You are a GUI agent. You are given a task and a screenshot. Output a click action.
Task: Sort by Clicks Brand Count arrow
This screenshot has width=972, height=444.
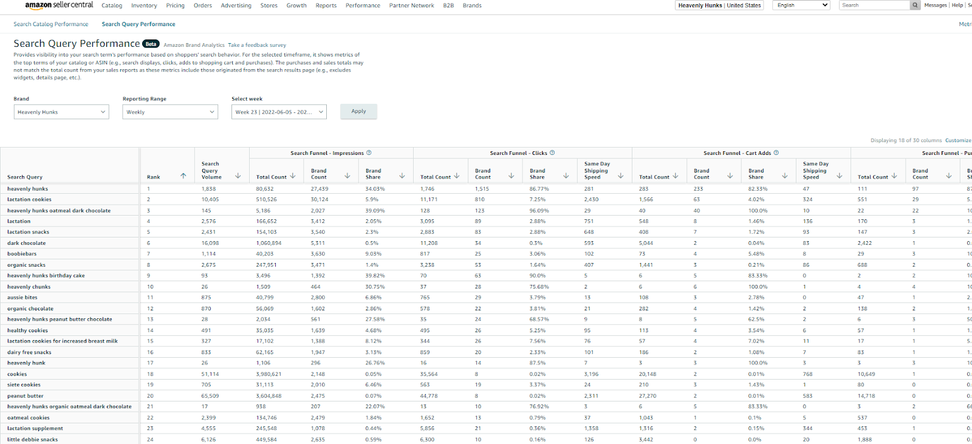point(512,176)
